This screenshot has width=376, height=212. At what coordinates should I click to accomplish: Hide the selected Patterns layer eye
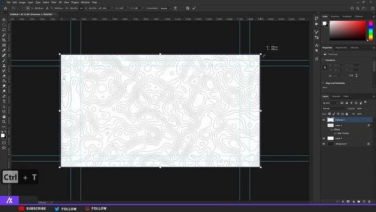(x=324, y=120)
